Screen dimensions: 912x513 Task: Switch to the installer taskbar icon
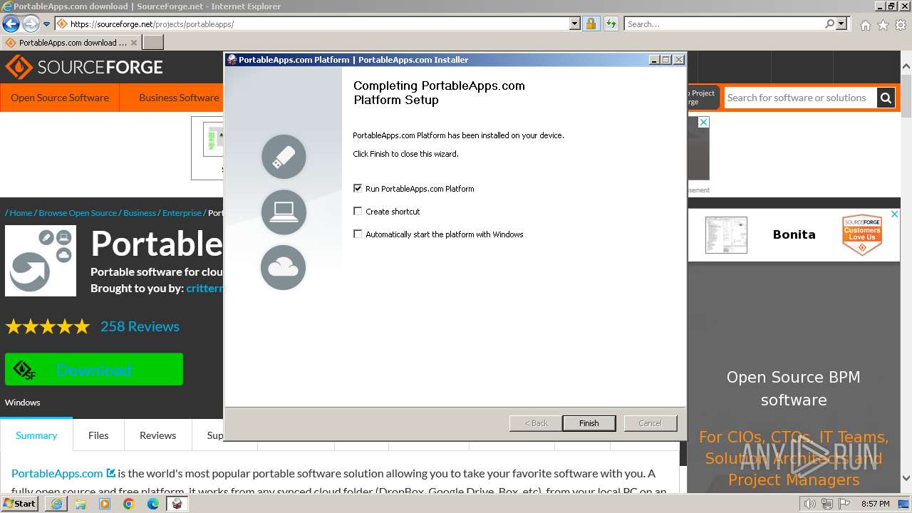[x=177, y=504]
